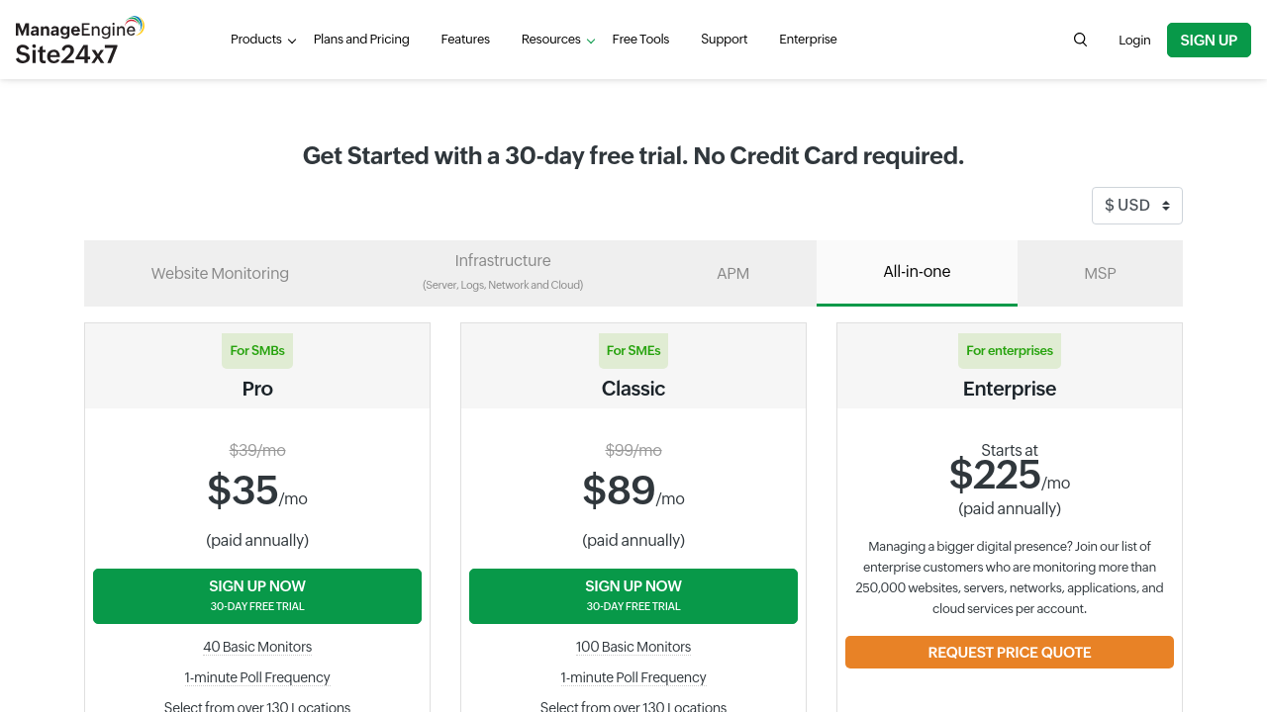Viewport: 1267px width, 712px height.
Task: Switch to the APM tab
Action: [x=732, y=273]
